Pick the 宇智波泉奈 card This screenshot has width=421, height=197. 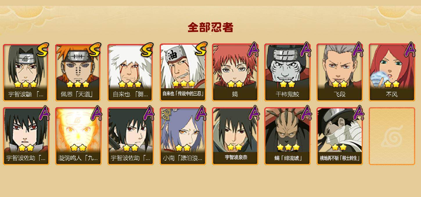click(x=235, y=136)
